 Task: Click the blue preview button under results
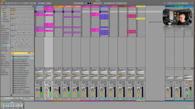pos(12,95)
